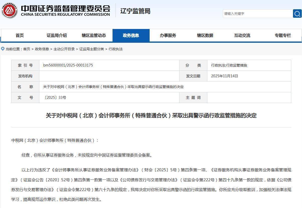302x208 pixels.
Task: Click 政务信息 breadcrumb link
Action: click(x=42, y=49)
